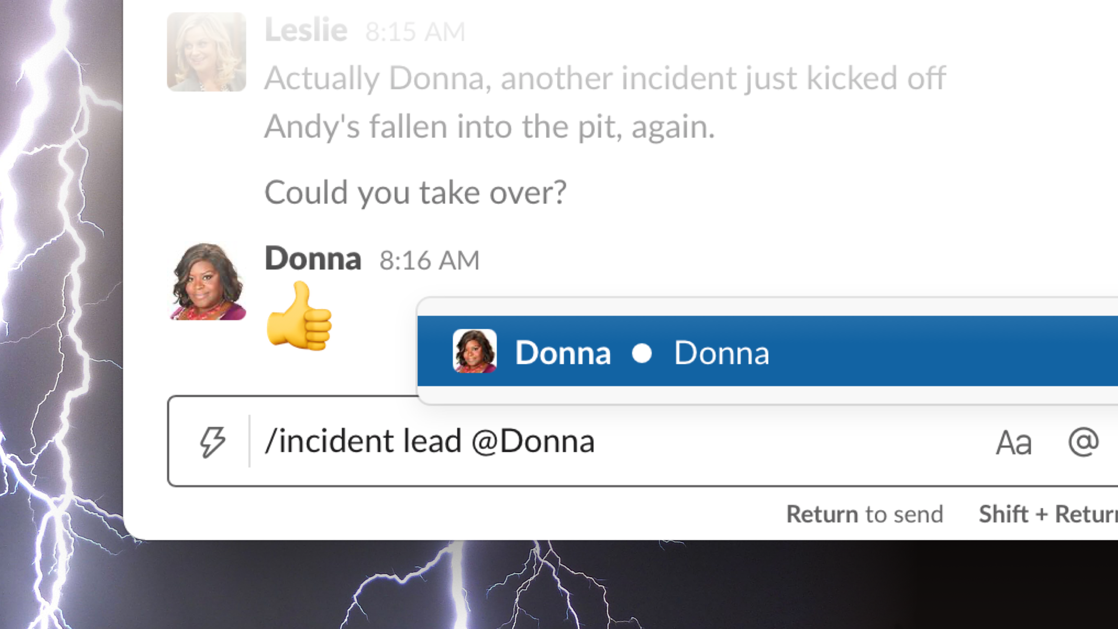Click the 8:15 AM message timestamp

click(x=415, y=32)
